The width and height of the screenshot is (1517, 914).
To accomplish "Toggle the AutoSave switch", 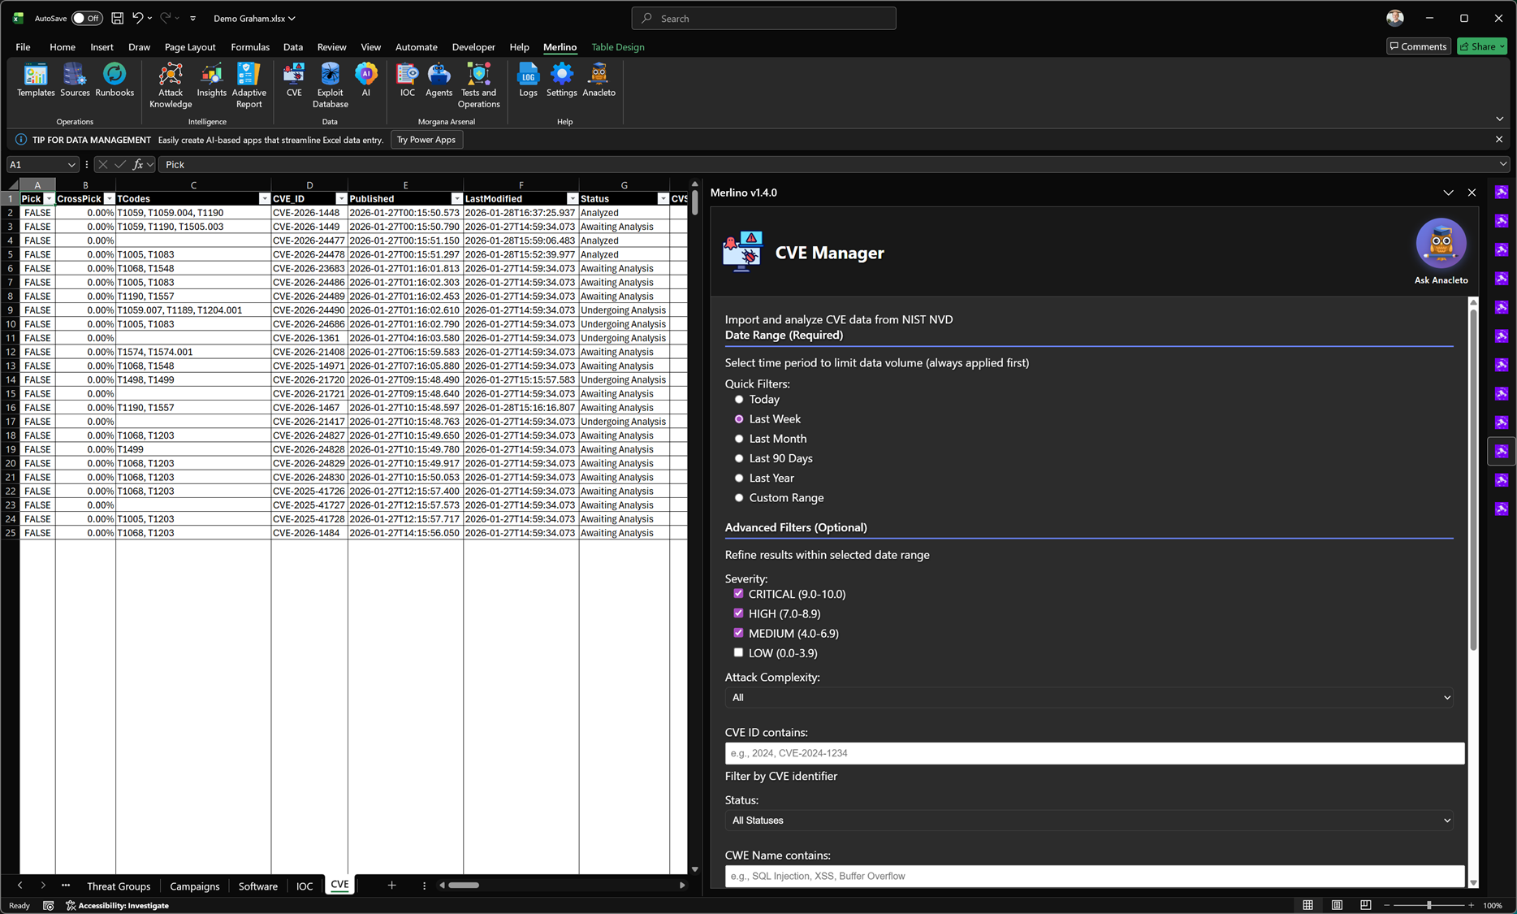I will 86,18.
